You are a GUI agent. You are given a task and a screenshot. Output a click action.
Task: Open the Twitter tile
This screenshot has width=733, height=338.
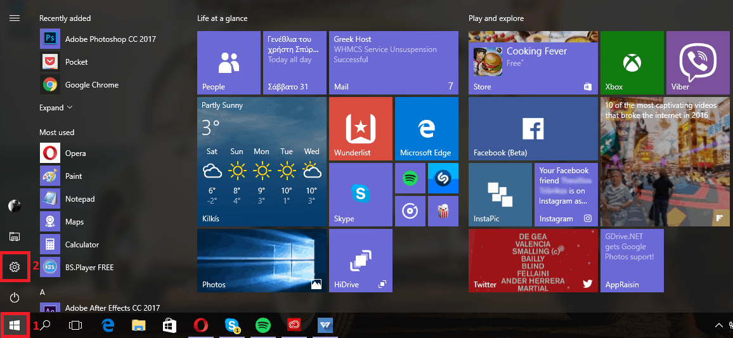click(533, 261)
